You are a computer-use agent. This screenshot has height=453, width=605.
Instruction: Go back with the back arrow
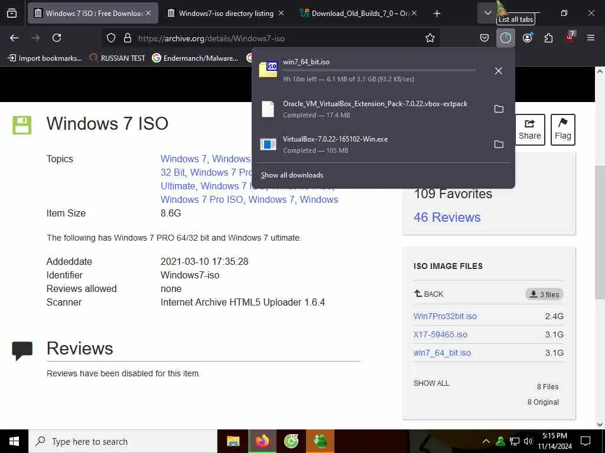tap(14, 38)
